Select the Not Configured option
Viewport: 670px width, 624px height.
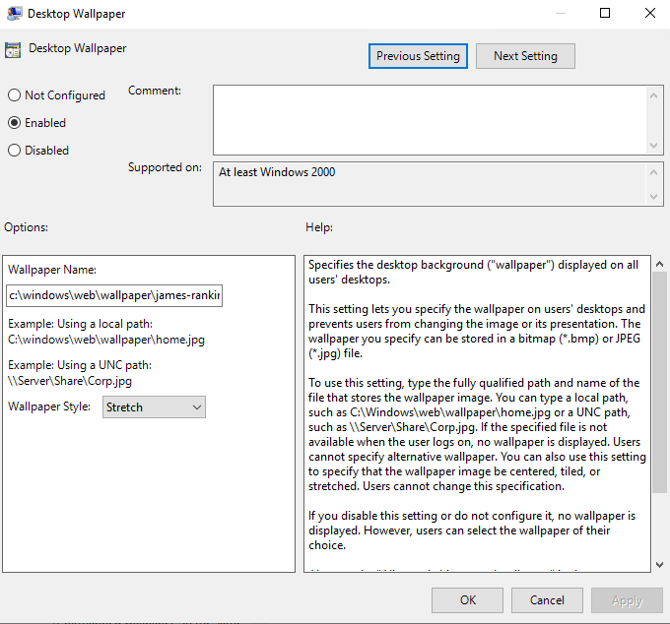point(15,95)
